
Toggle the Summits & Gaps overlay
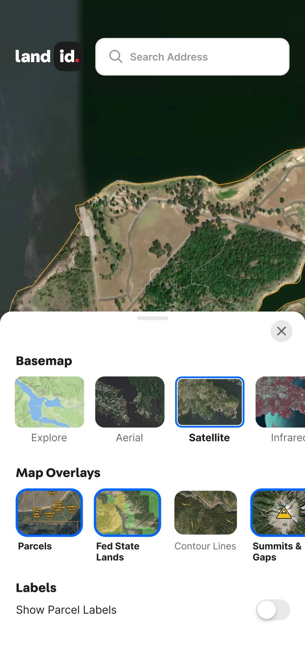click(278, 513)
